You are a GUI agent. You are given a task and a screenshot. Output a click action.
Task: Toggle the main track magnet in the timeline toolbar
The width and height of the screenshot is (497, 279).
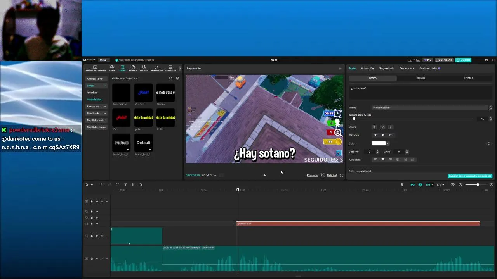412,185
